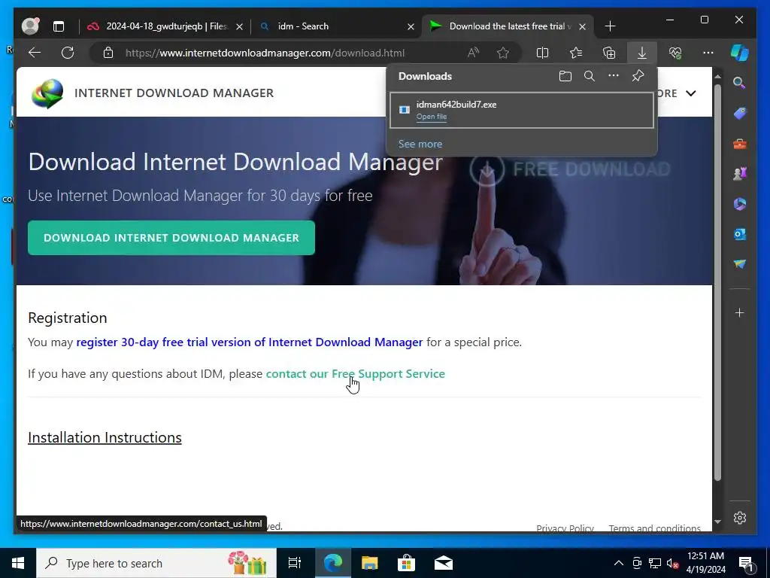Image resolution: width=770 pixels, height=578 pixels.
Task: Expand the site navigation chevron menu
Action: 690,93
